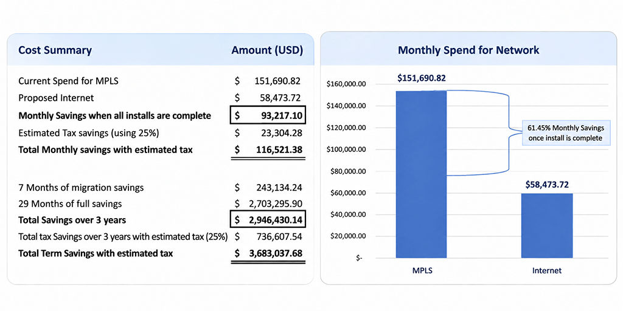Image resolution: width=623 pixels, height=311 pixels.
Task: Select the Current Spend for MPLS row label
Action: point(68,81)
